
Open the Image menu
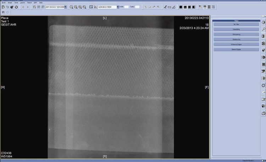click(x=10, y=3)
